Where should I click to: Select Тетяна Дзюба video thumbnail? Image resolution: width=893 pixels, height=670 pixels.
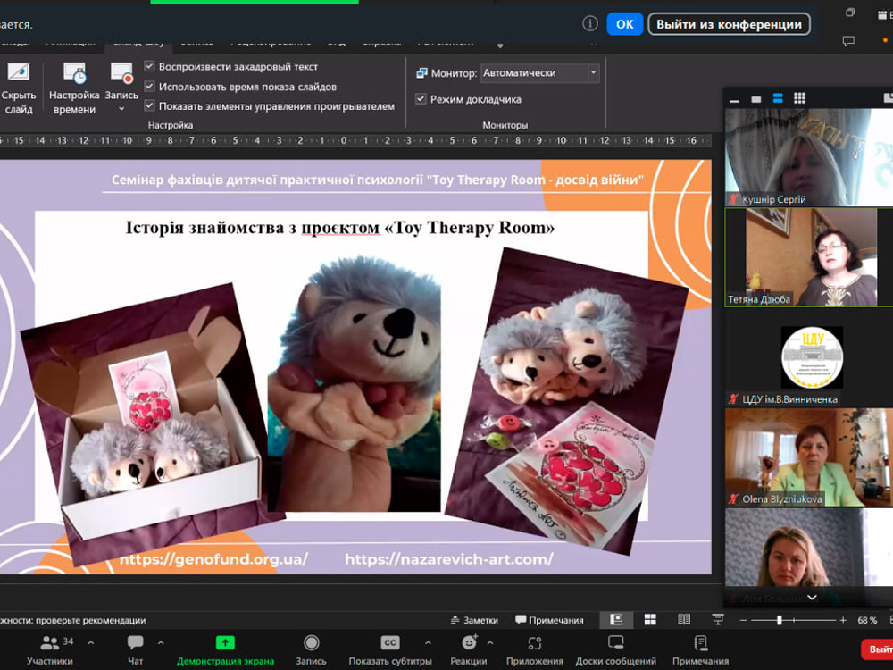tap(808, 257)
